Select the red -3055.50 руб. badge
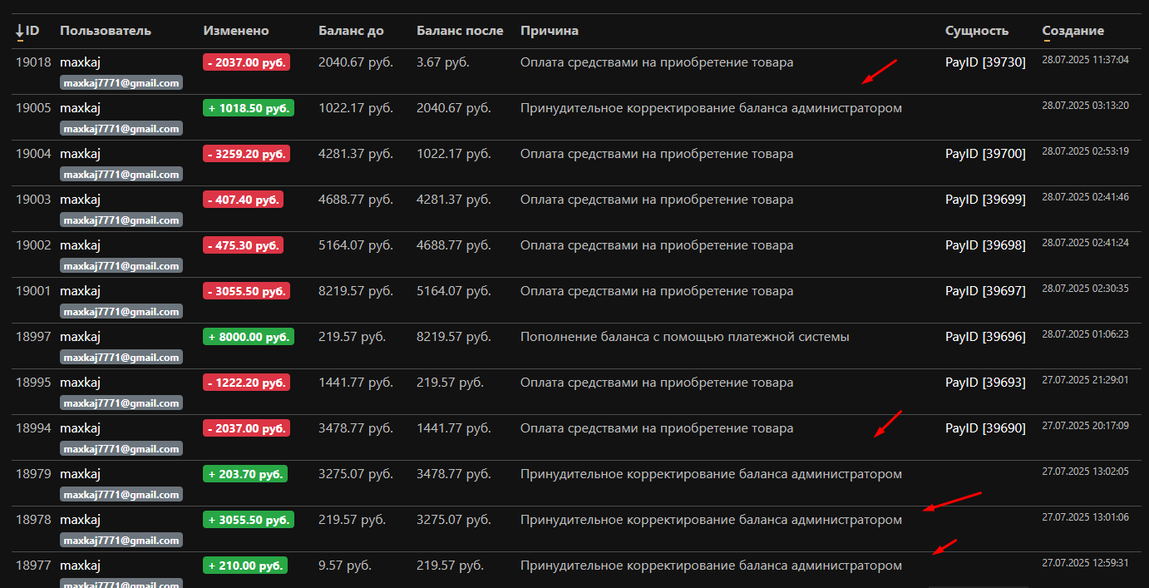1149x588 pixels. (x=246, y=291)
